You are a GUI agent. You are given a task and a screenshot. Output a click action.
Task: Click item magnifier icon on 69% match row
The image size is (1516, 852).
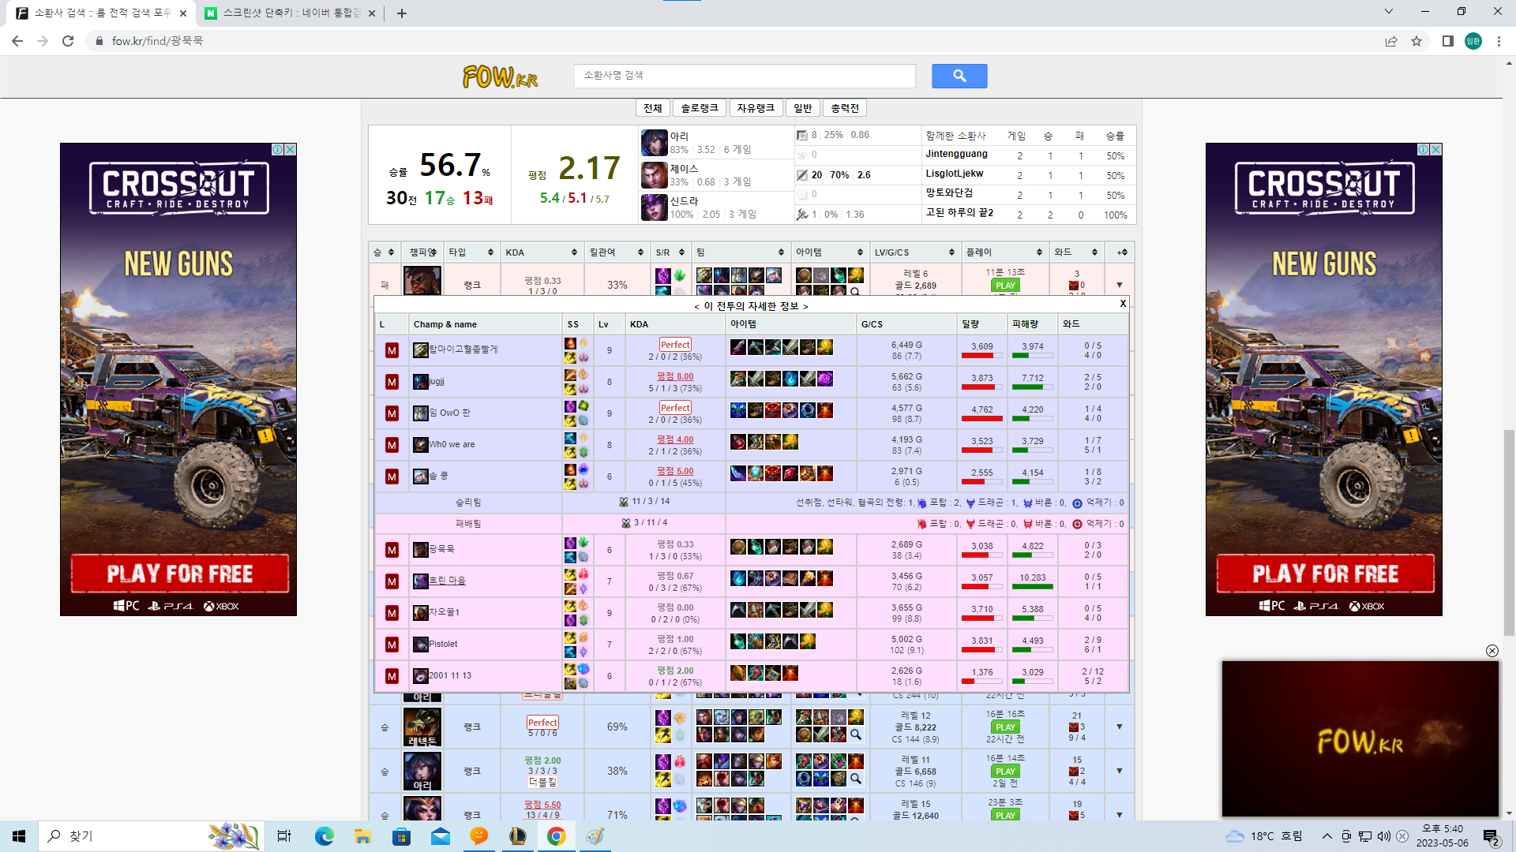855,734
